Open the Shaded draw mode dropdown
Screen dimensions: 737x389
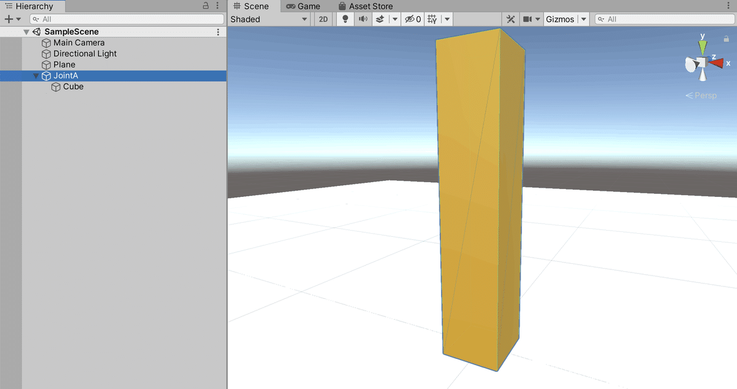[269, 19]
